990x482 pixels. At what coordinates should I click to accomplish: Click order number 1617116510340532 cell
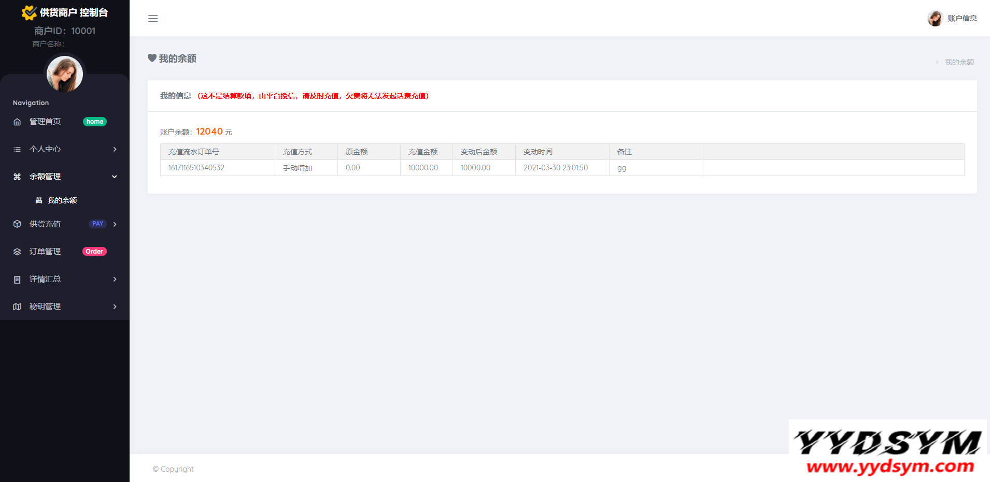[196, 168]
